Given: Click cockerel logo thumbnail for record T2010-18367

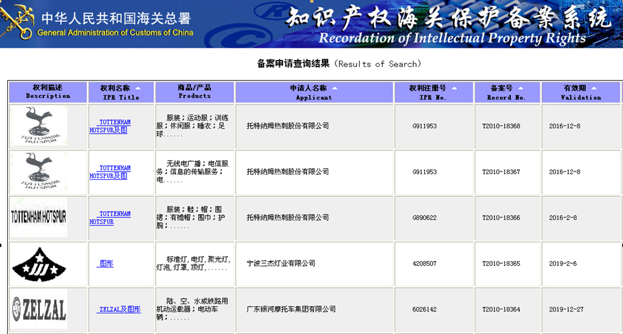Looking at the screenshot, I should point(39,171).
